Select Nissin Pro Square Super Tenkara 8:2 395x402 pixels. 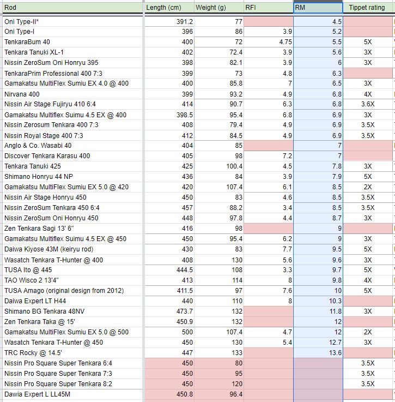click(72, 384)
